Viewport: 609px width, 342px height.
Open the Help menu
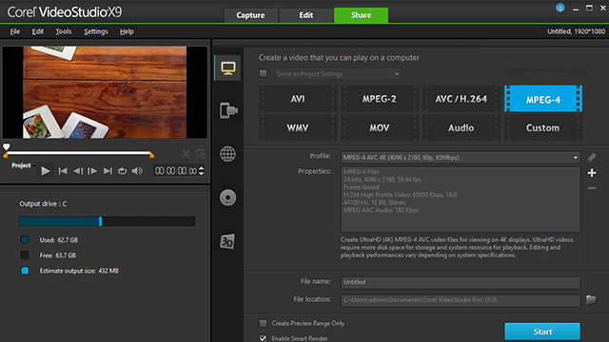127,31
